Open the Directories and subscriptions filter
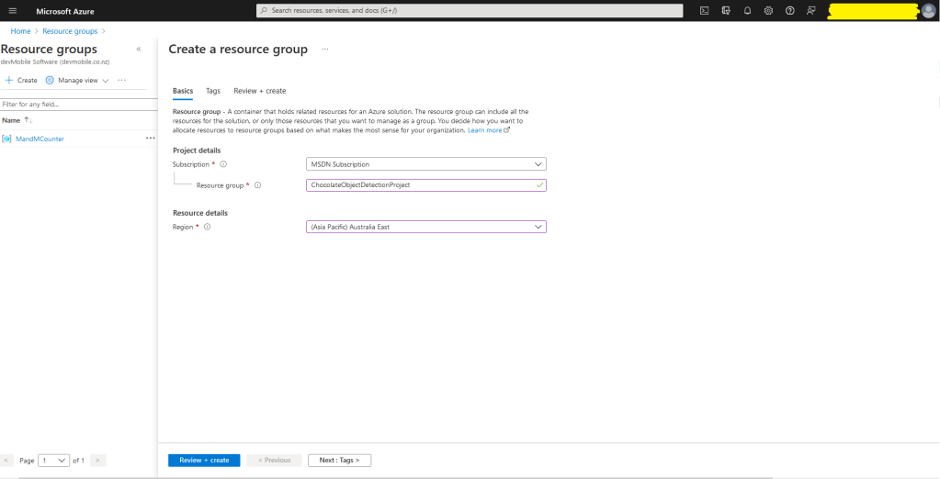This screenshot has height=479, width=940. click(726, 11)
